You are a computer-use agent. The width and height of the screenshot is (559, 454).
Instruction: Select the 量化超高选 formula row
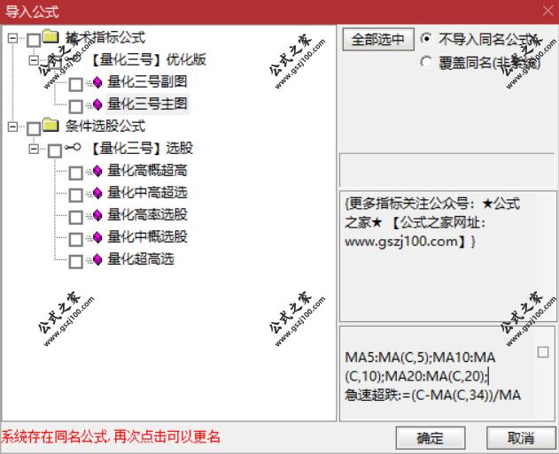click(141, 259)
